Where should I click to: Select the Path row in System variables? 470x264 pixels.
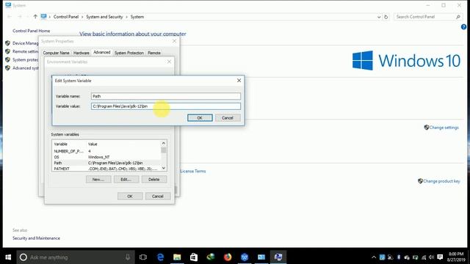106,163
